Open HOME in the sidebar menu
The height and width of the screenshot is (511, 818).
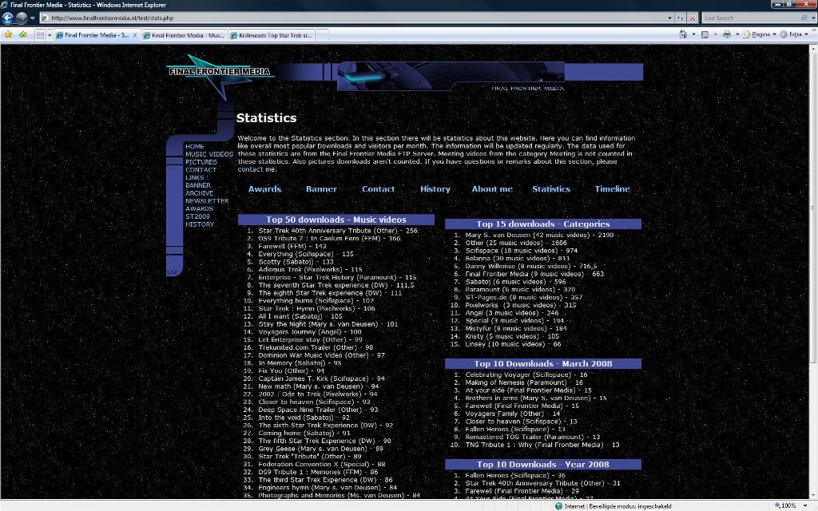195,147
